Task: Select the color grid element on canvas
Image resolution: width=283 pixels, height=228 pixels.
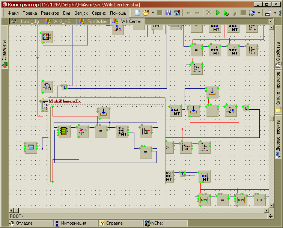Action: (x=47, y=37)
